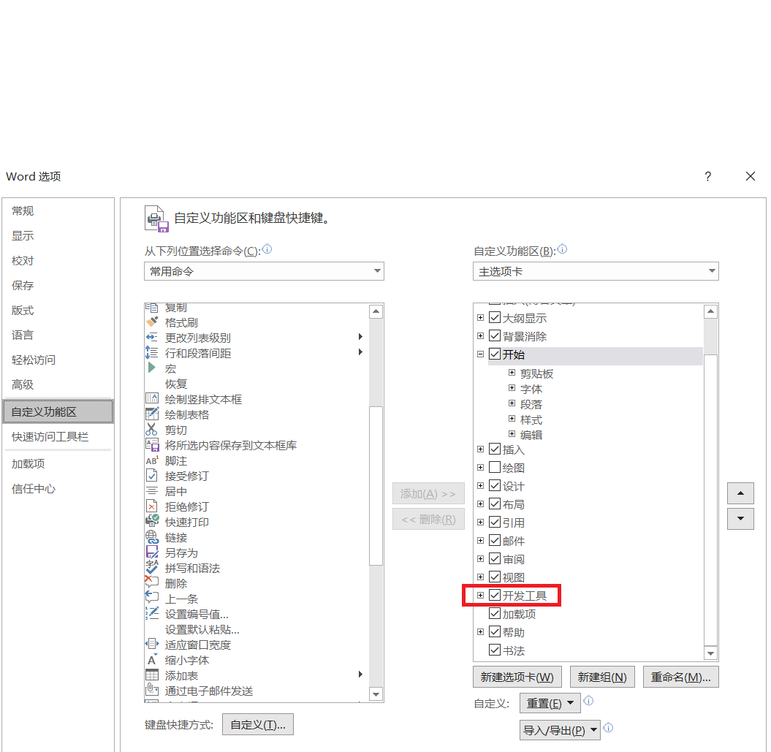Uncheck the 背景消除 tab checkbox

click(495, 336)
